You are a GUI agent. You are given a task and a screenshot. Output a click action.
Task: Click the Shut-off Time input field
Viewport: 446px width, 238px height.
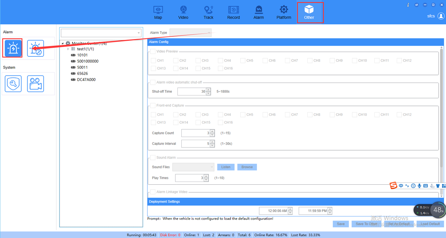192,92
